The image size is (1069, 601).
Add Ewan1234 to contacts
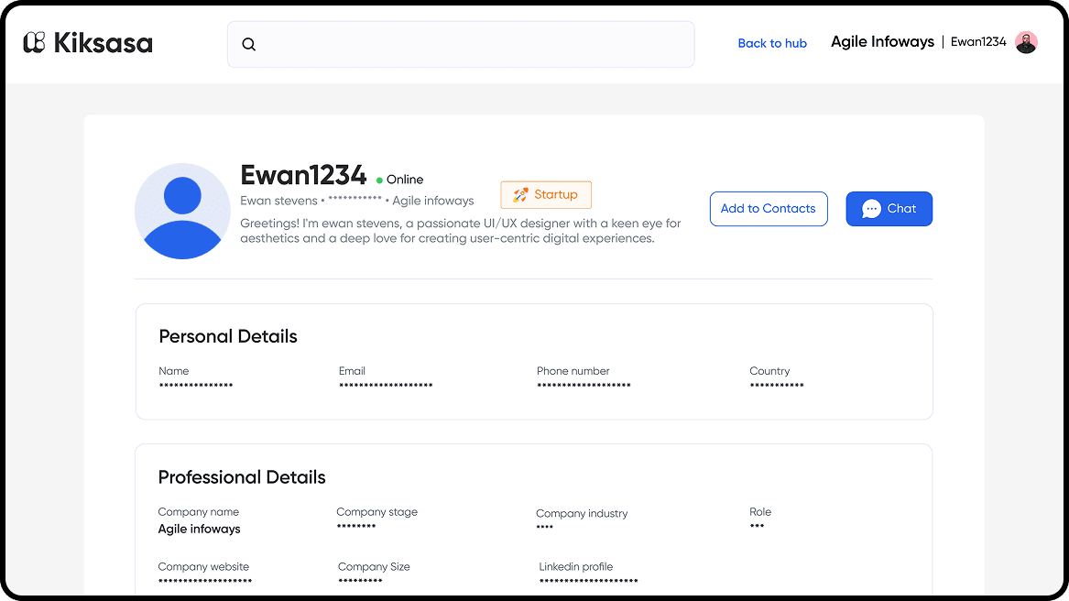[x=769, y=209]
